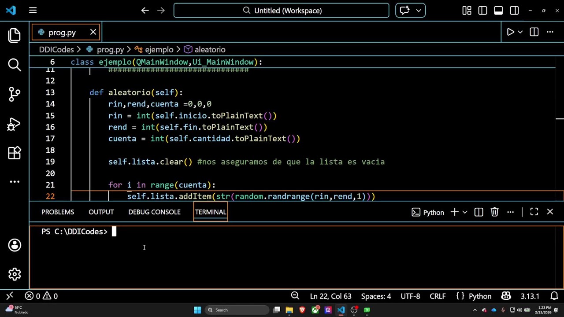Screen dimensions: 564x317
Task: Toggle the primary side bar visibility
Action: [482, 10]
